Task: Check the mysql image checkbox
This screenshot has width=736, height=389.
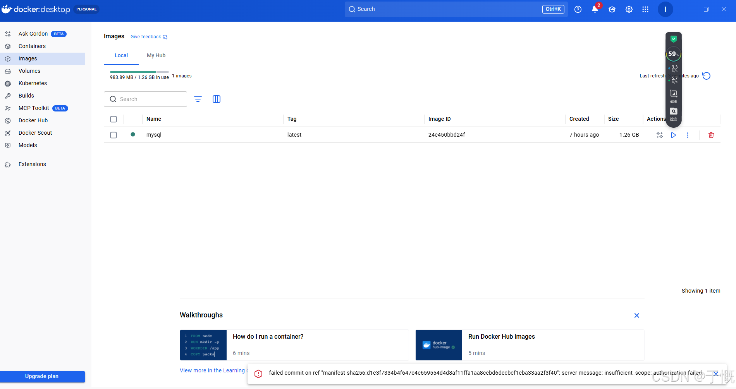Action: [113, 135]
